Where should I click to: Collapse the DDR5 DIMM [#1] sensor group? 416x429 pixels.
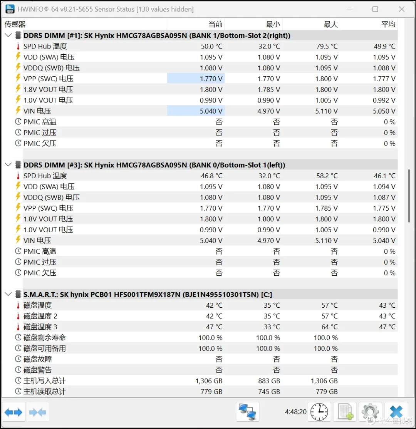8,35
